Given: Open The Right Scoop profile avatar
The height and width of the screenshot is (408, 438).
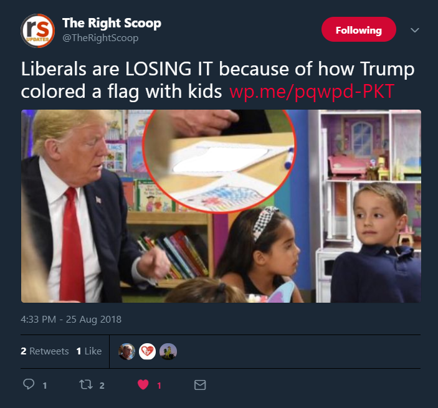Looking at the screenshot, I should click(x=38, y=31).
